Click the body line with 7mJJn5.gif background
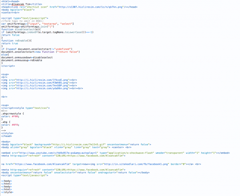The width and height of the screenshot is (240, 196). [76, 144]
